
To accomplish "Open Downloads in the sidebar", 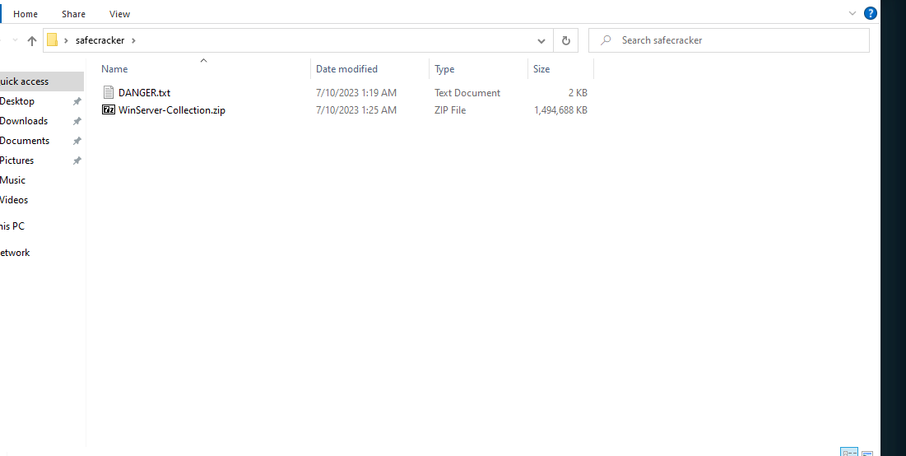I will click(x=24, y=121).
